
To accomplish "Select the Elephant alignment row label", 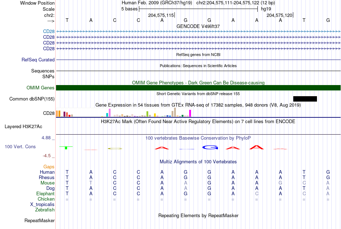I will click(x=46, y=193).
